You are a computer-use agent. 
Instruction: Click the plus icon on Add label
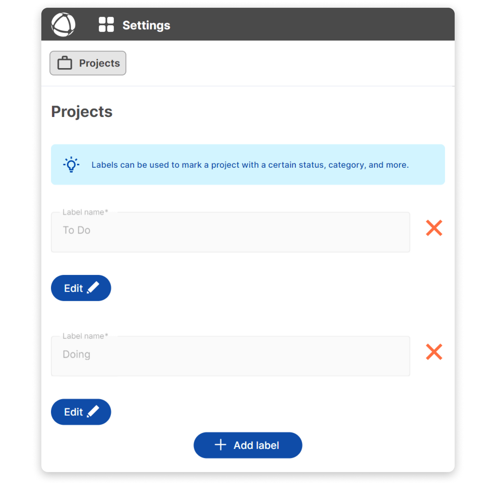(221, 445)
